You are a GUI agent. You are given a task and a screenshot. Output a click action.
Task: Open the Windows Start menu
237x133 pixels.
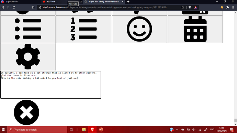(3, 130)
